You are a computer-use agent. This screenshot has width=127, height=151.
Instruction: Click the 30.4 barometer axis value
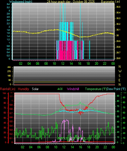click(x=118, y=13)
